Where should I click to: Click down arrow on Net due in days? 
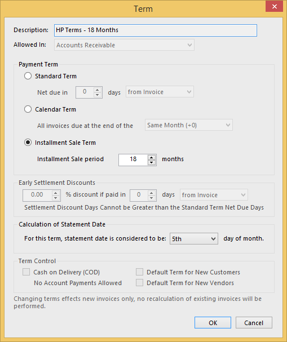coord(98,95)
